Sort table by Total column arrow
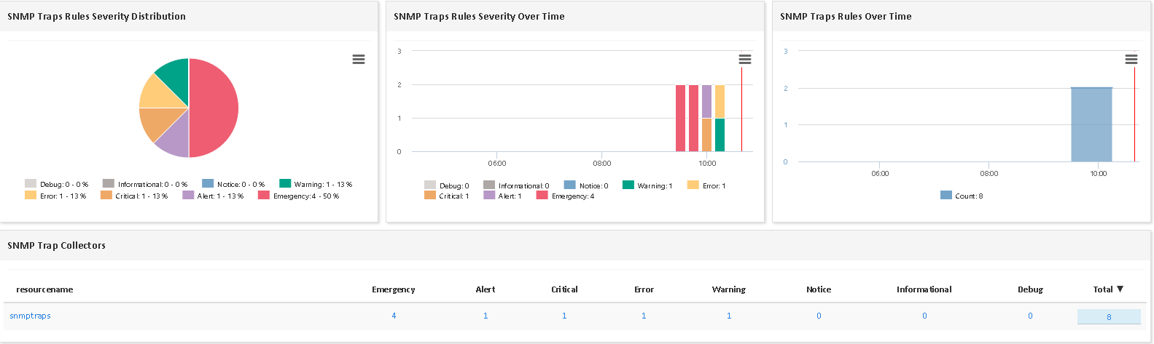The height and width of the screenshot is (344, 1154). coord(1120,289)
